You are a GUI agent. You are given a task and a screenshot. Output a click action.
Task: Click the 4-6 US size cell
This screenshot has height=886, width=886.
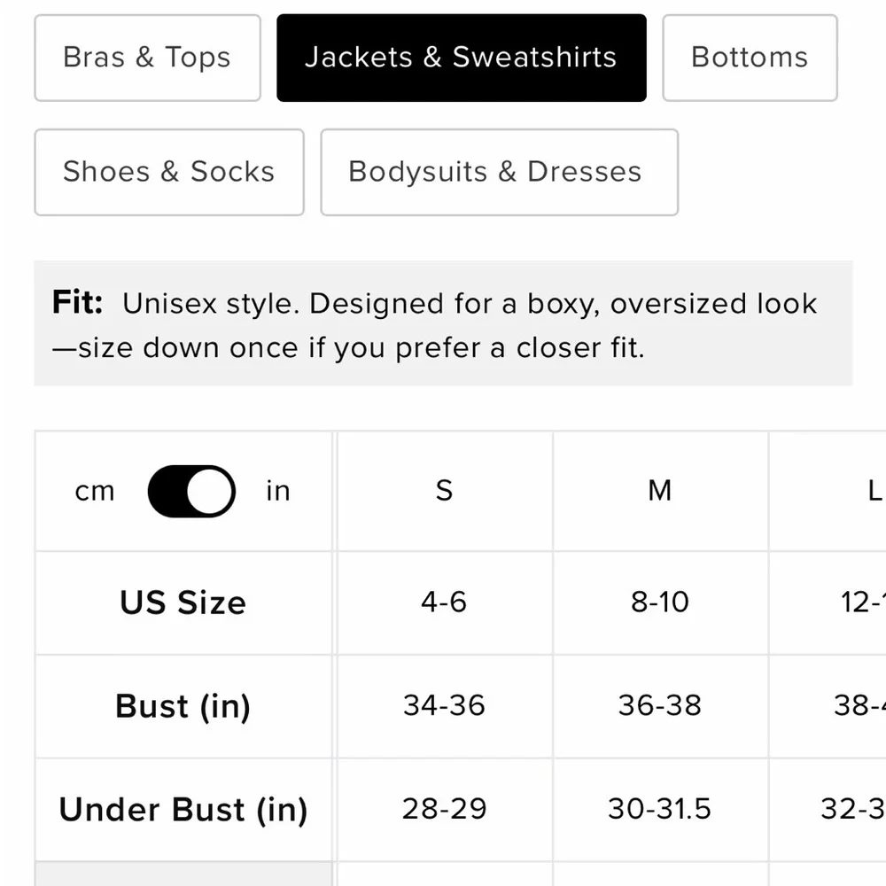pyautogui.click(x=444, y=602)
